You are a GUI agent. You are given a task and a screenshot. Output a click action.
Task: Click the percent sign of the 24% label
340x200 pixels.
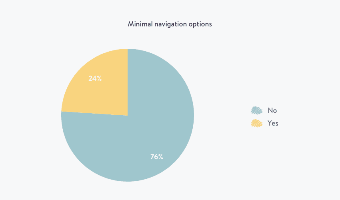pos(98,78)
